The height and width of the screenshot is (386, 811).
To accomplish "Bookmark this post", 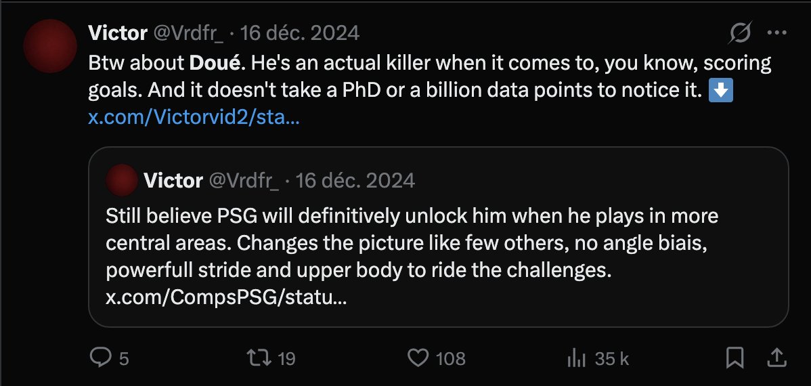I will click(735, 358).
